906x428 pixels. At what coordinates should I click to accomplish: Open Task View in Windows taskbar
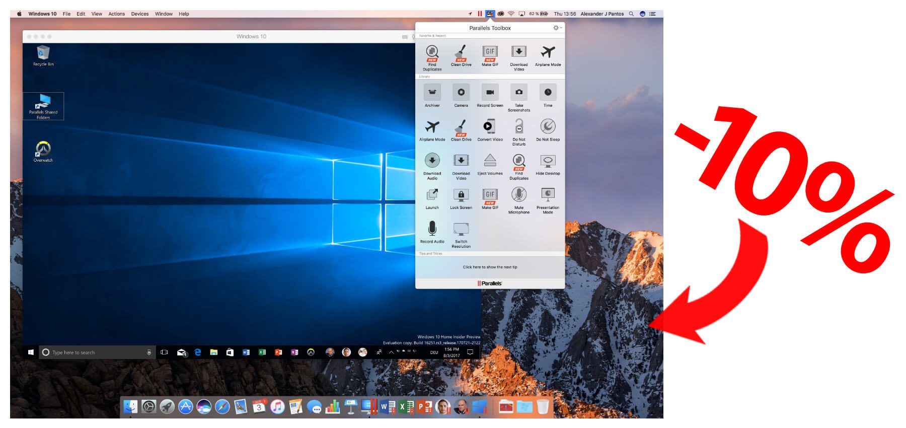[164, 352]
